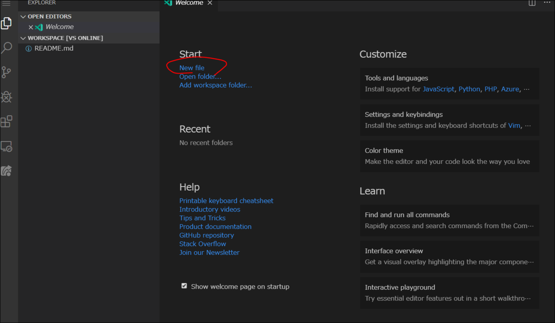Install Vim keybindings link
The width and height of the screenshot is (555, 323).
pos(514,125)
